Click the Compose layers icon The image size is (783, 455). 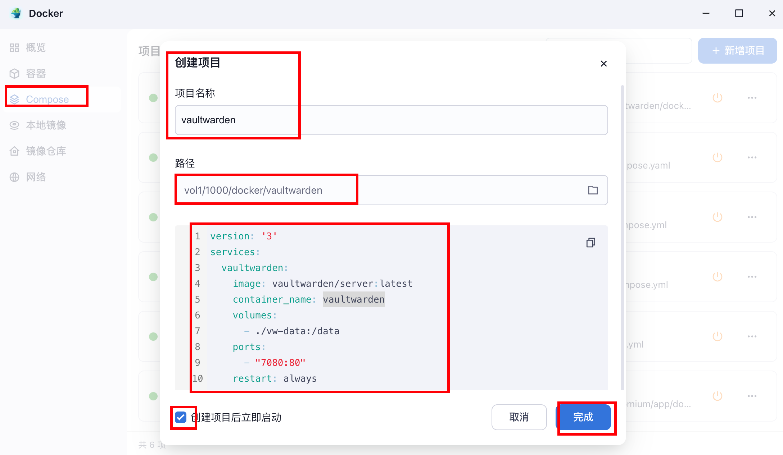(x=14, y=100)
